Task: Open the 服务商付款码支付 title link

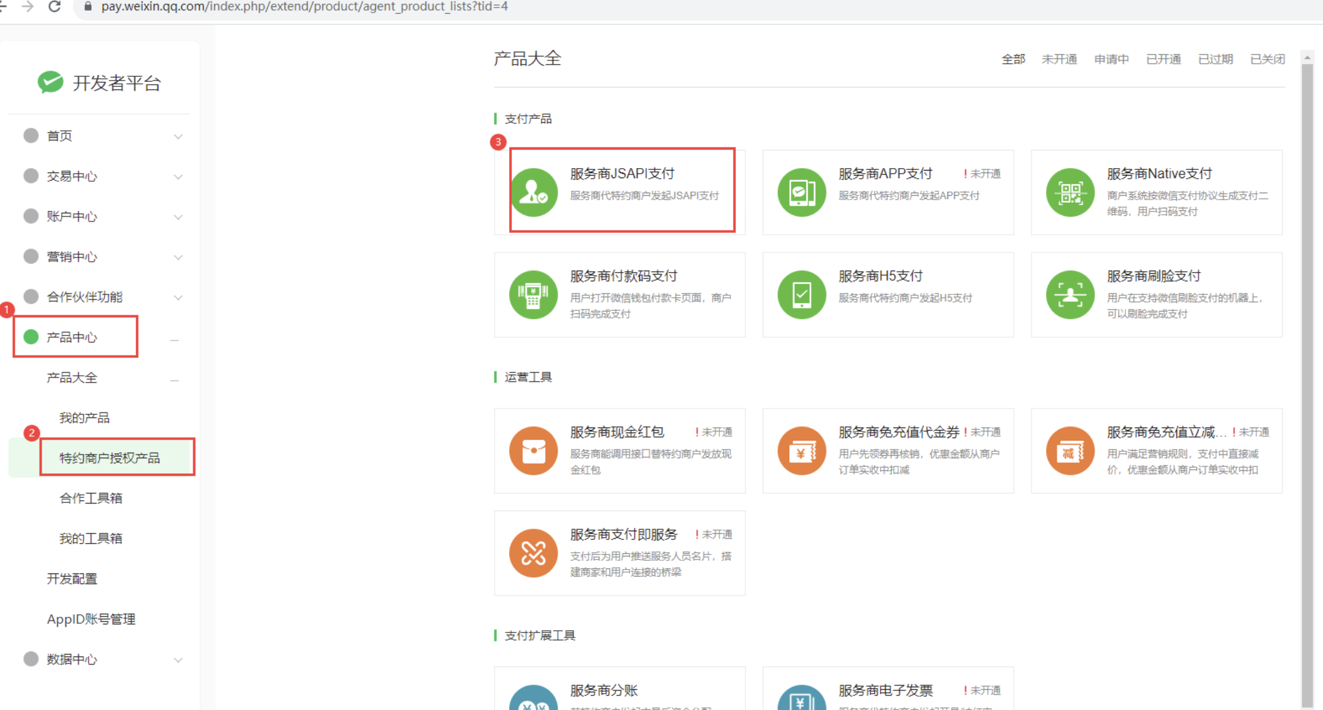Action: point(624,276)
